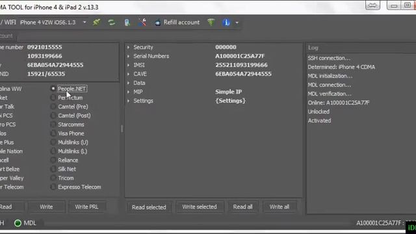Click the Log panel header
Image resolution: width=416 pixels, height=234 pixels.
tap(361, 47)
